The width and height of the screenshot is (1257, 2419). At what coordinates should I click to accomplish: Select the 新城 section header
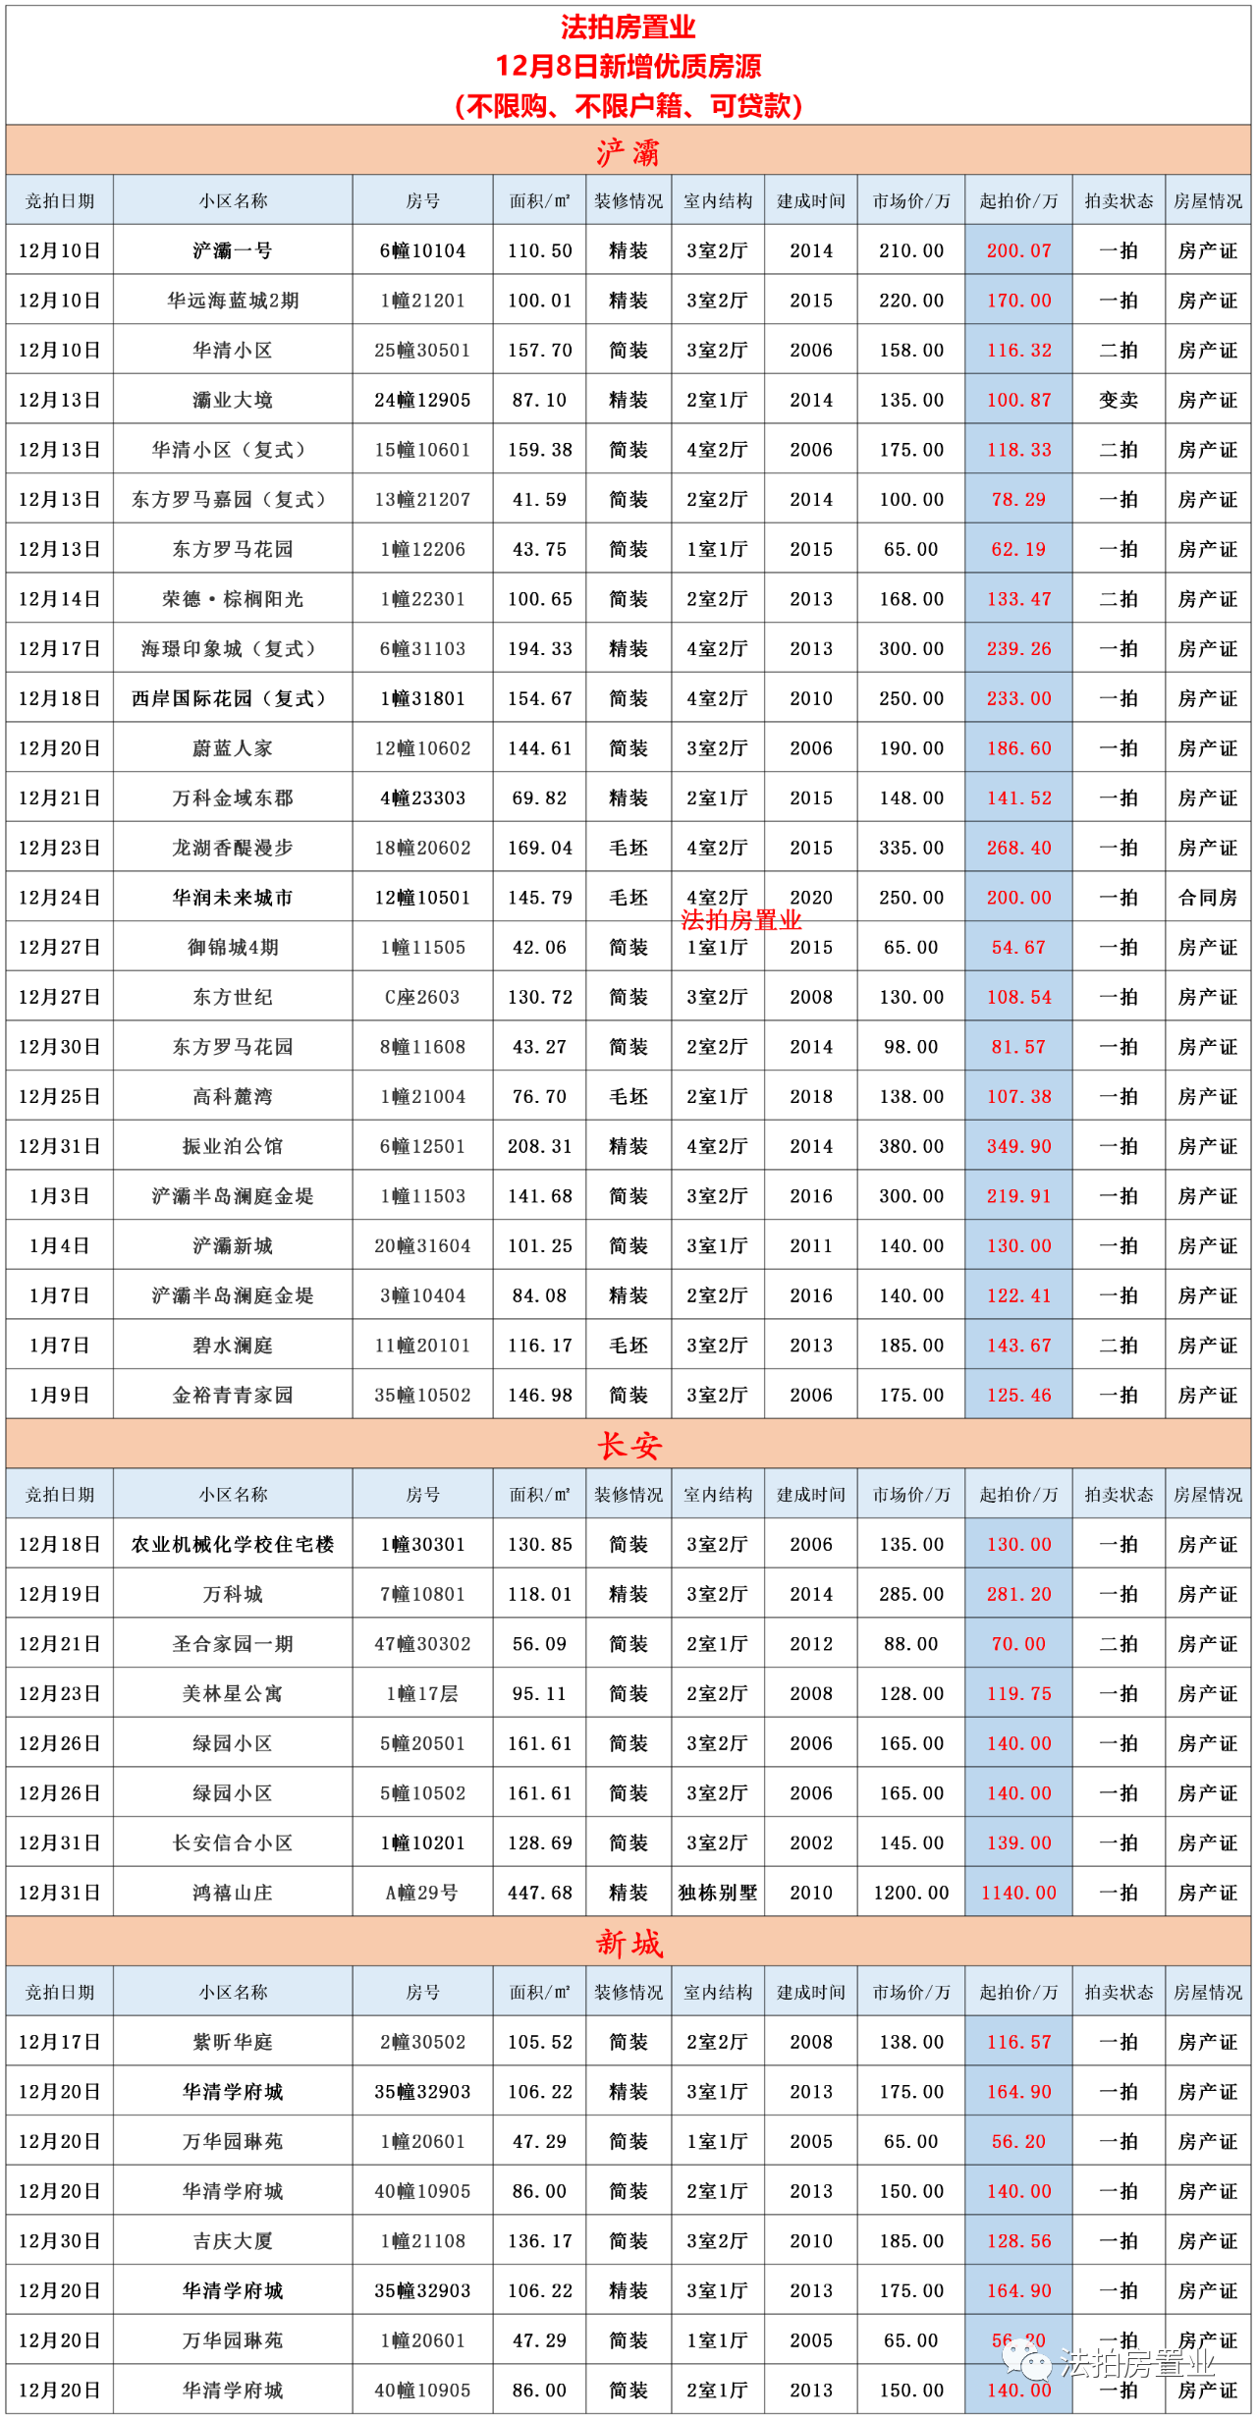[x=628, y=1943]
